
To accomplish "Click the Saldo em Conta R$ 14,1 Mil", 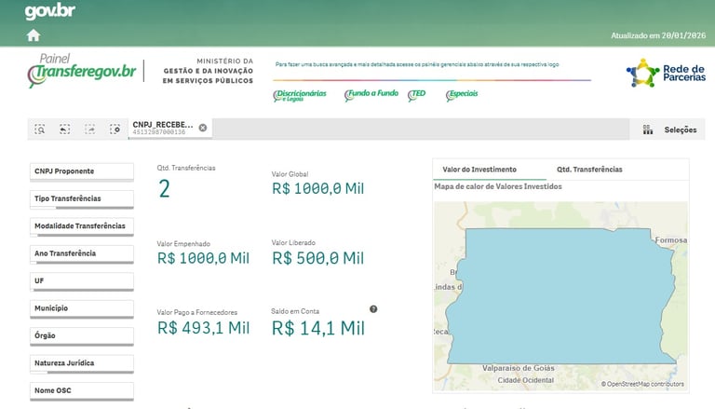I will [318, 328].
